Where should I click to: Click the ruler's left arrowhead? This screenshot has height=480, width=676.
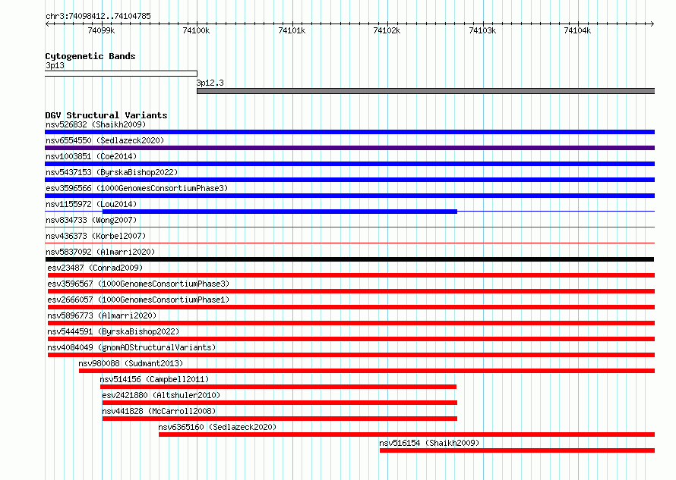(47, 24)
